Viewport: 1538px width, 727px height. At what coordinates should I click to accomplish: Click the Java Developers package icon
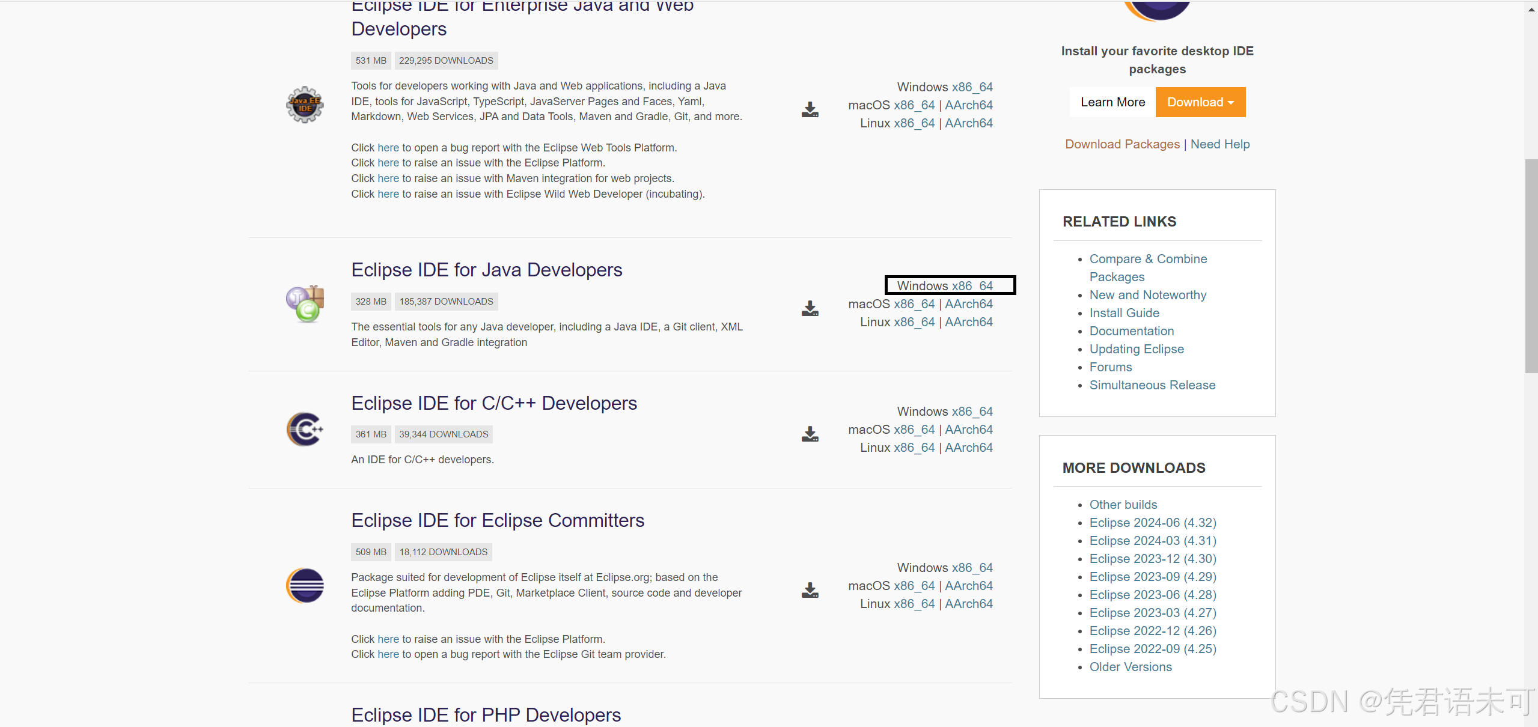click(305, 303)
